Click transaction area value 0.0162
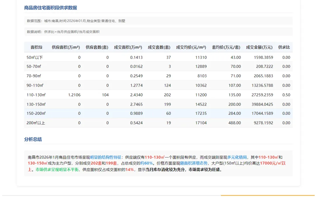Screen dimensions: 316x197 pos(136,66)
